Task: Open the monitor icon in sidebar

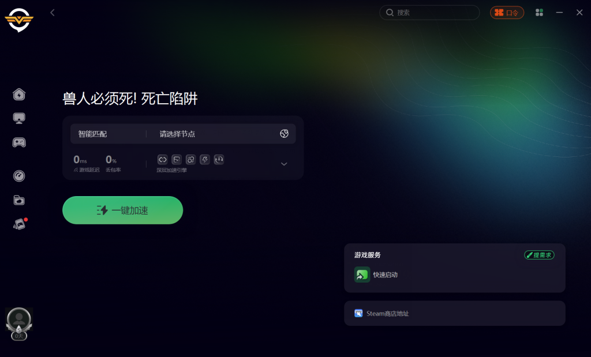Action: [x=19, y=118]
